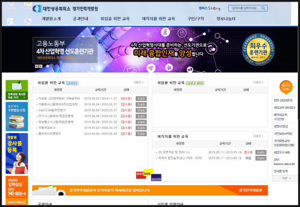Open the 큐넷 q-net link
Image resolution: width=300 pixels, height=207 pixels.
tap(284, 162)
